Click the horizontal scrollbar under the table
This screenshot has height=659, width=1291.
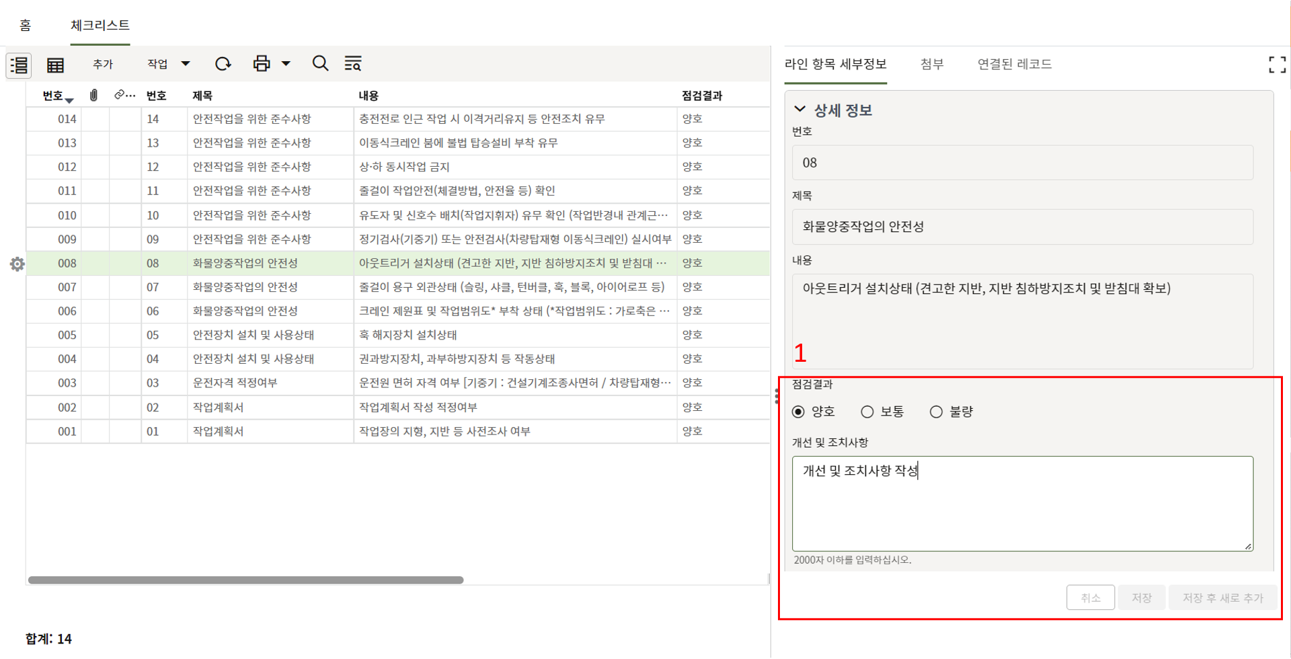[245, 580]
